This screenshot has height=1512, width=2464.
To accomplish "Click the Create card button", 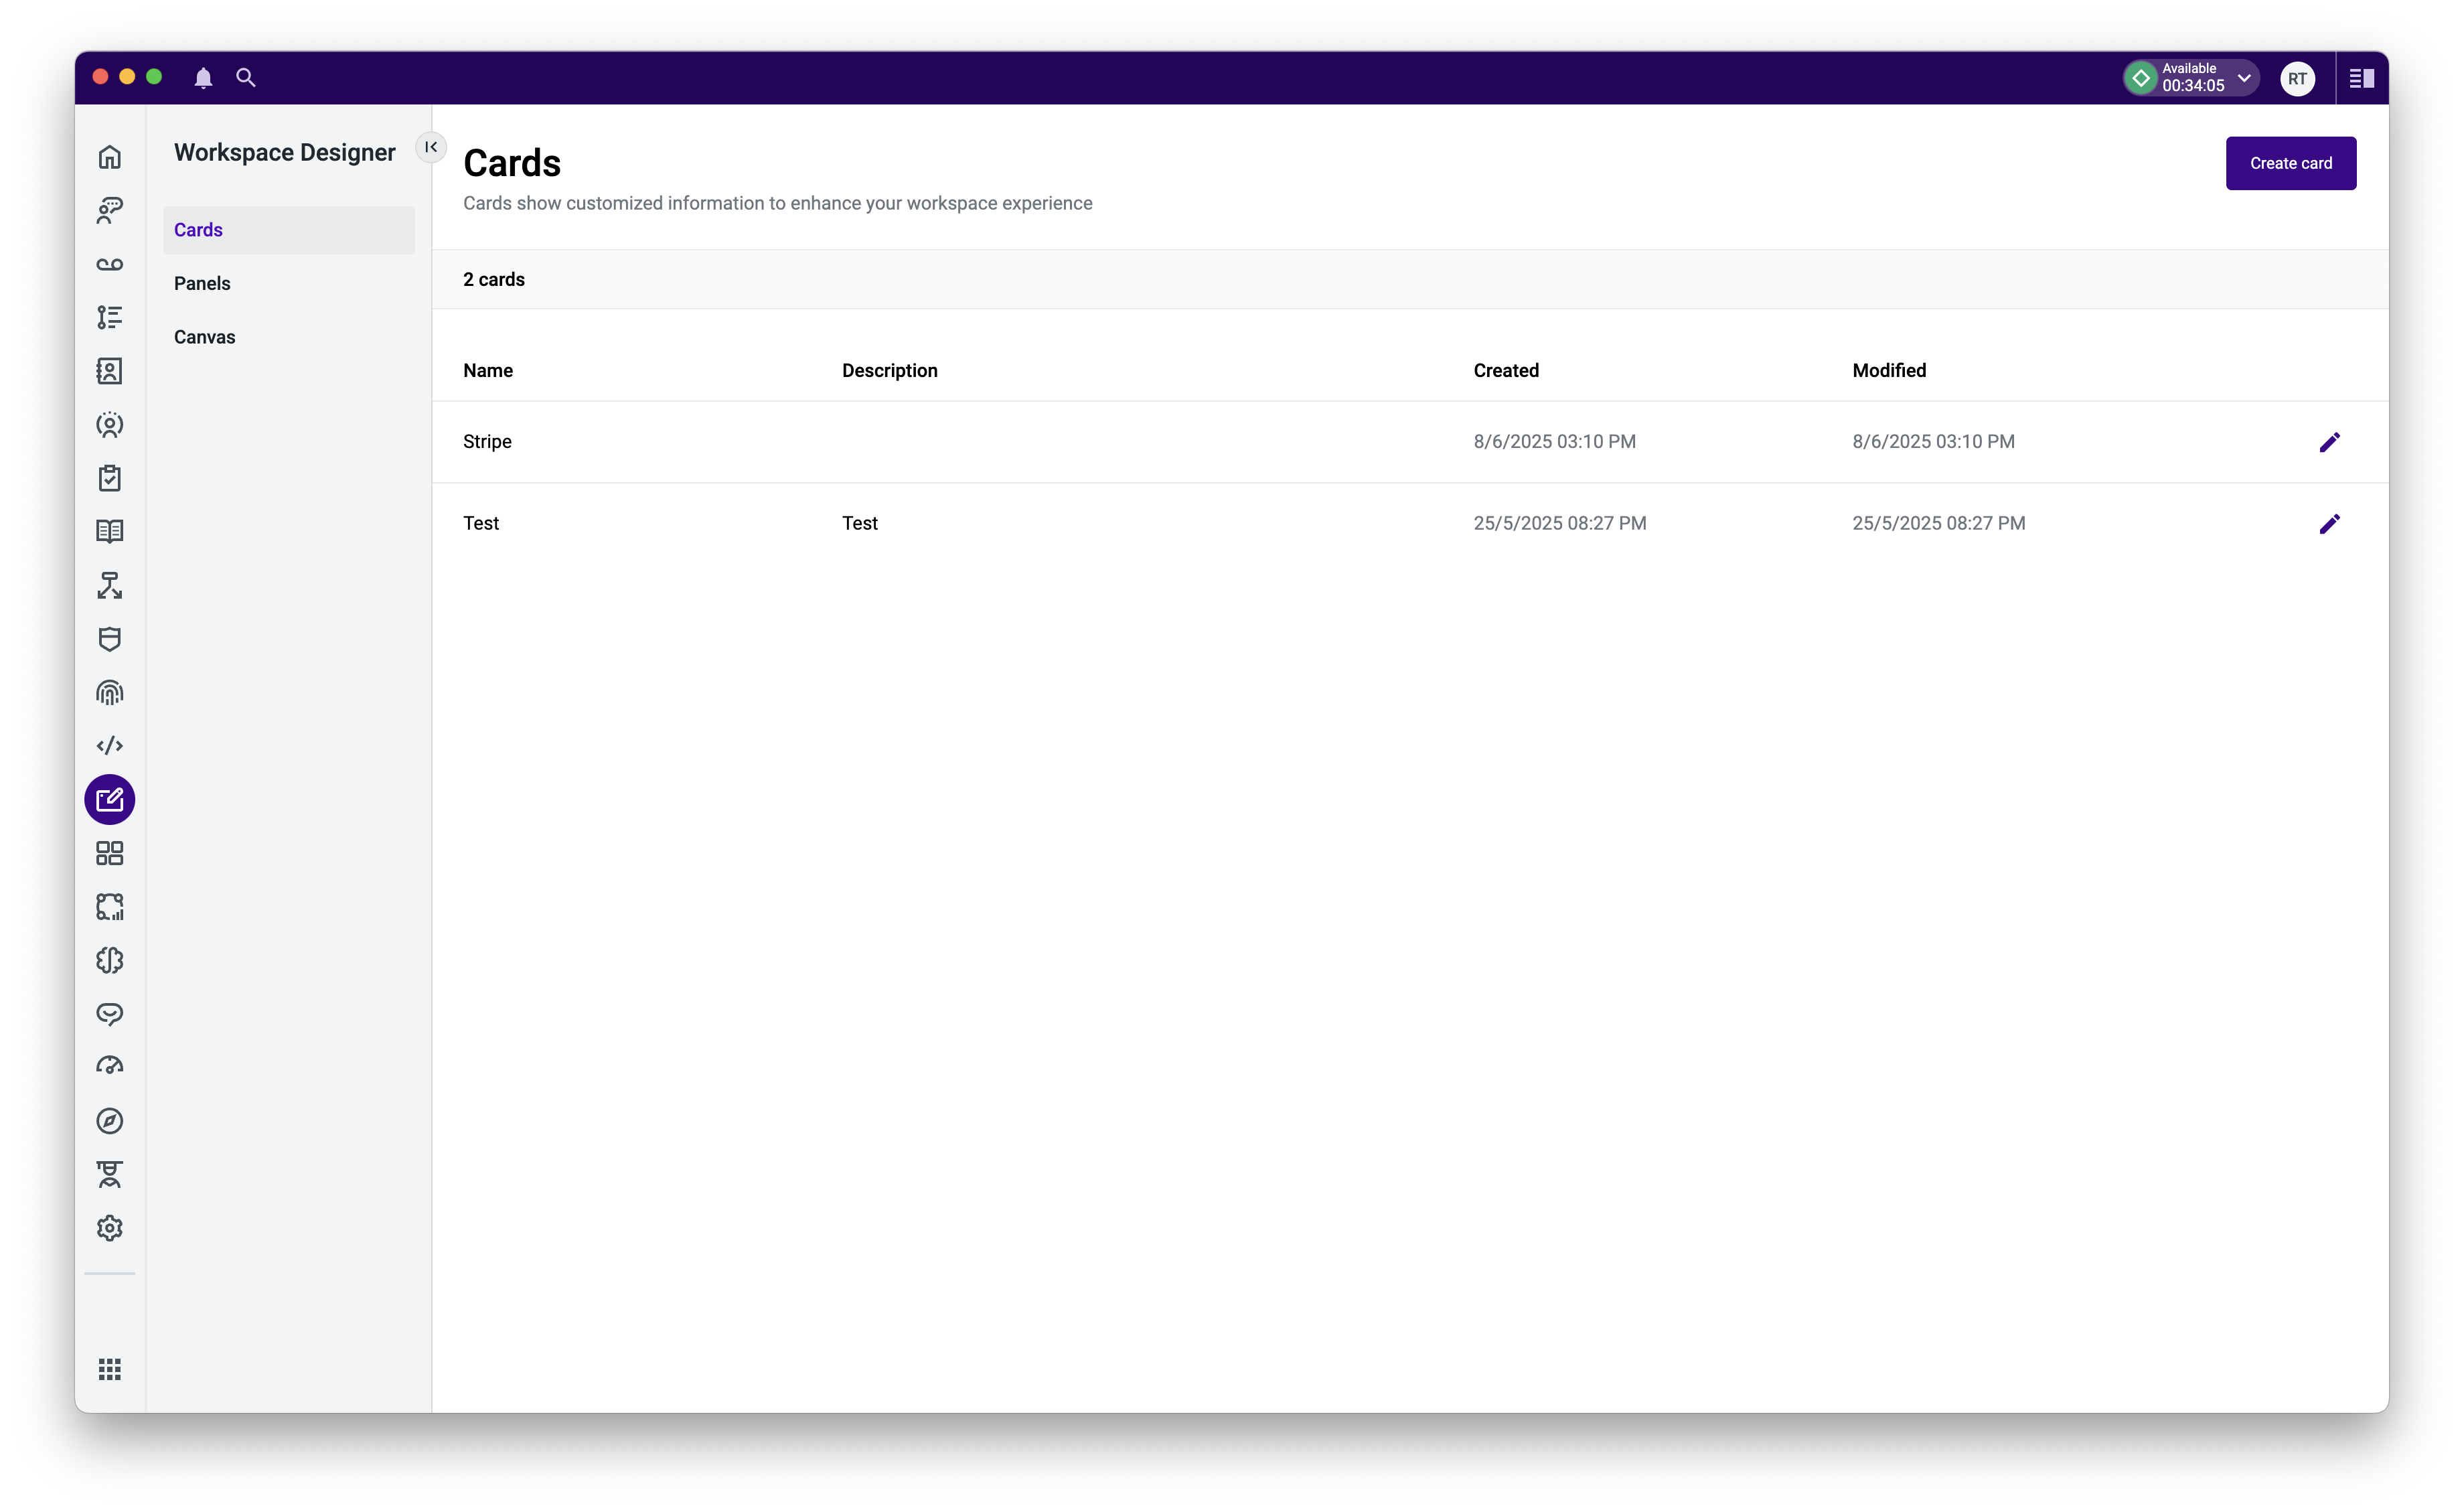I will click(x=2291, y=163).
